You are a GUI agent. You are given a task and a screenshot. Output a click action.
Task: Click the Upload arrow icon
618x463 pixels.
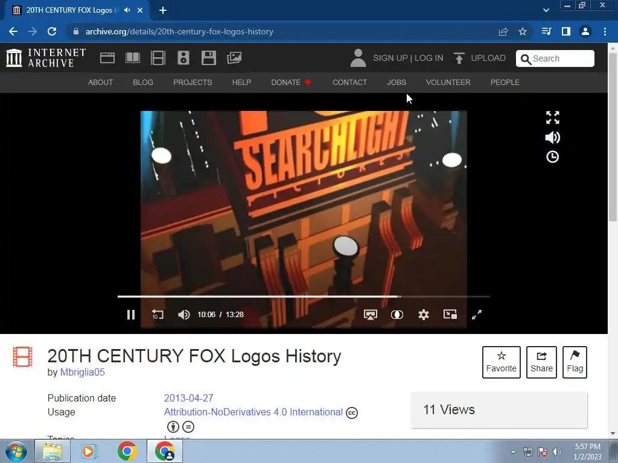pyautogui.click(x=459, y=58)
